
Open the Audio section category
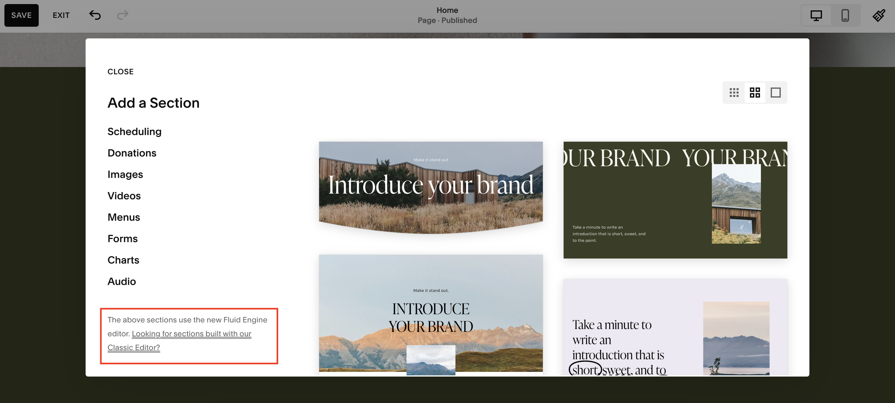pos(122,282)
